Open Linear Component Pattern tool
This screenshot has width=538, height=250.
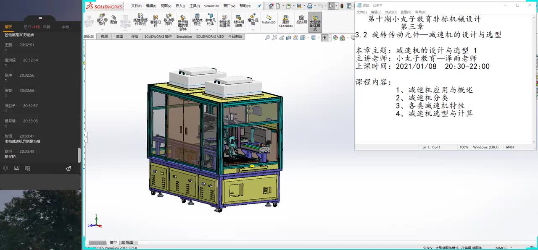140,20
